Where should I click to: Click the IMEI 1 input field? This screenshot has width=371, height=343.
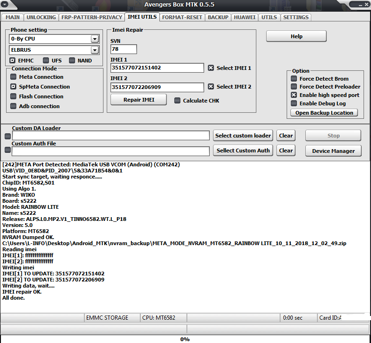(157, 68)
